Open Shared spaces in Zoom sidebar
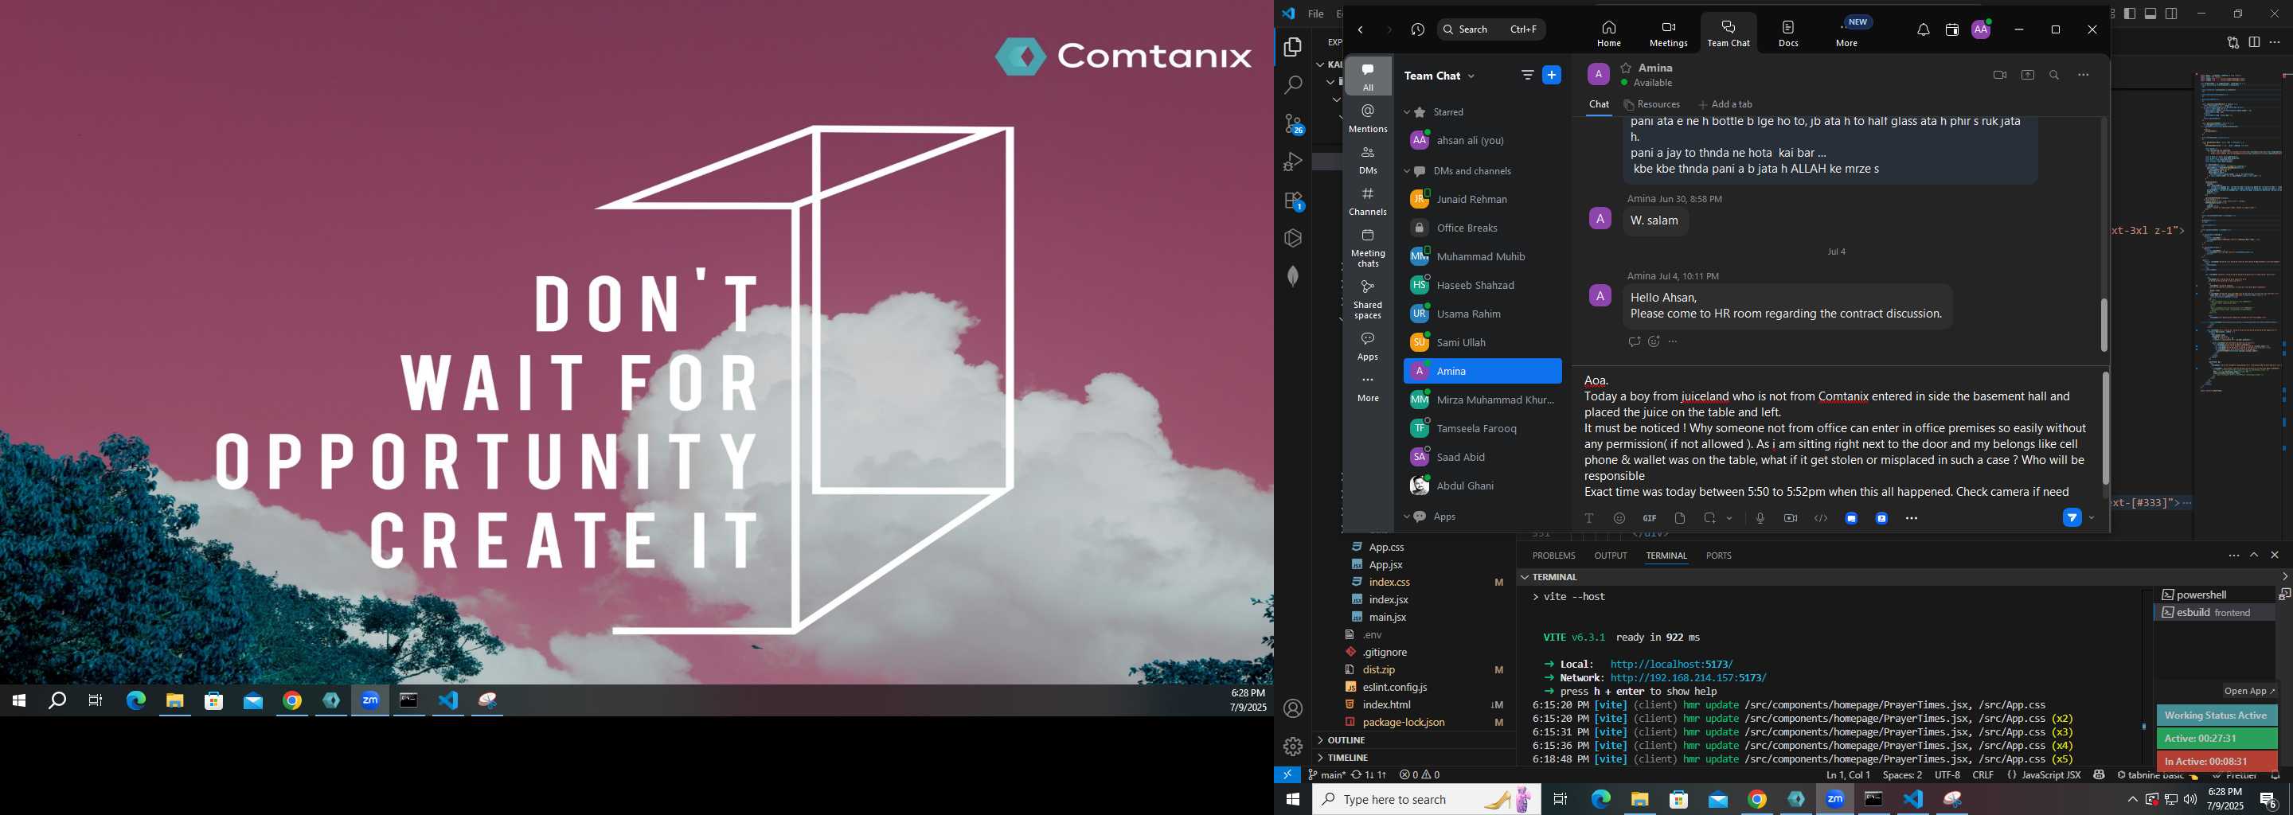 pyautogui.click(x=1368, y=299)
